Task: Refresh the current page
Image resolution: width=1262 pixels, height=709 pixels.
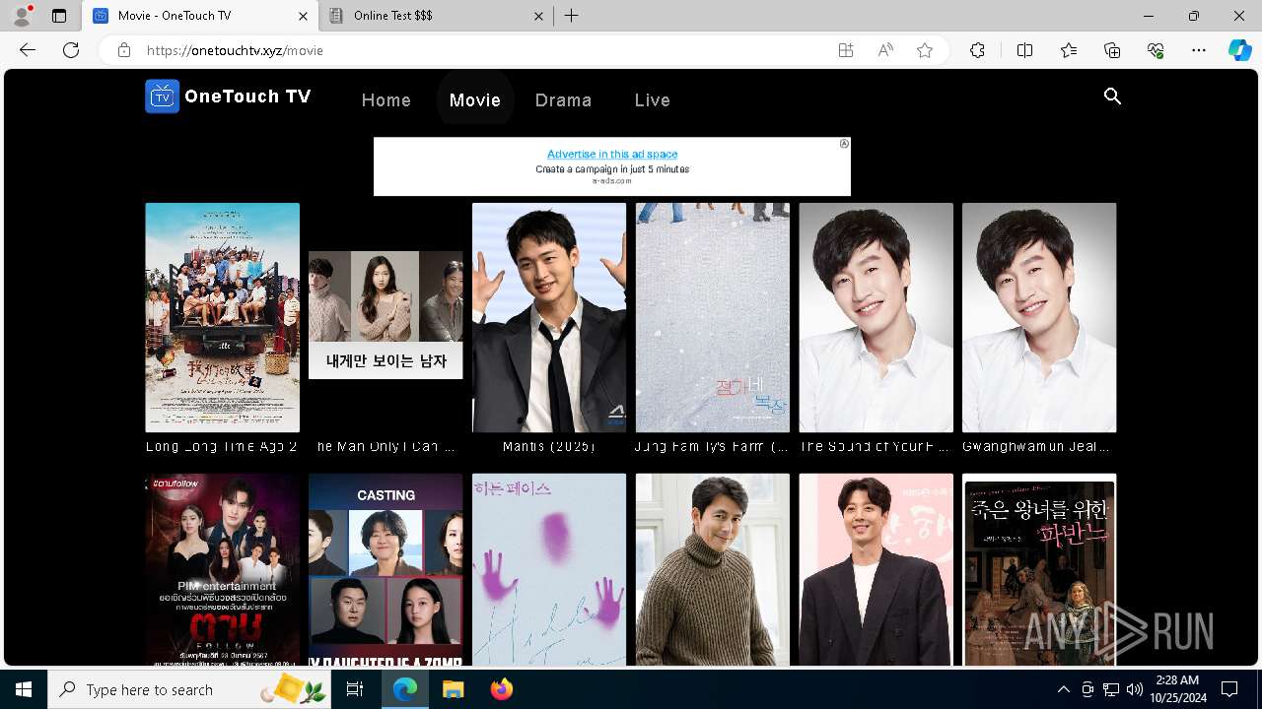Action: pos(71,50)
